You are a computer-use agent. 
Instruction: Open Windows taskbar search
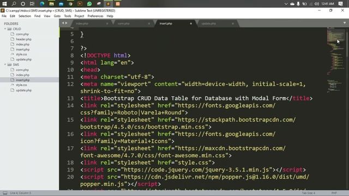(14, 4)
